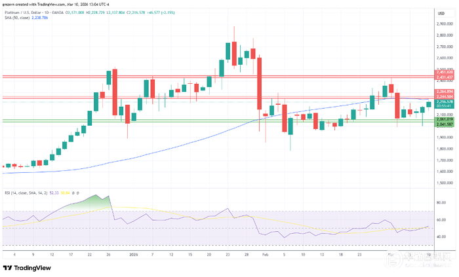Viewport: 459px width, 277px height.
Task: Click the TradingView logo at bottom left
Action: tap(27, 268)
